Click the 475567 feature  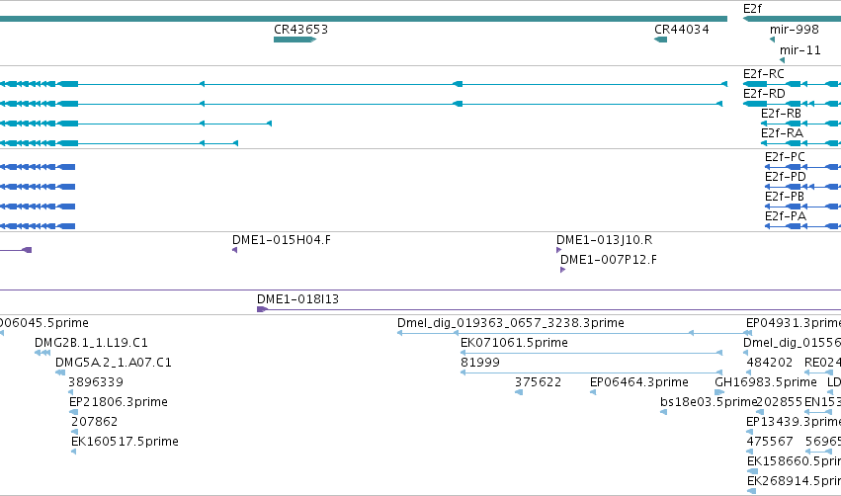pos(749,452)
